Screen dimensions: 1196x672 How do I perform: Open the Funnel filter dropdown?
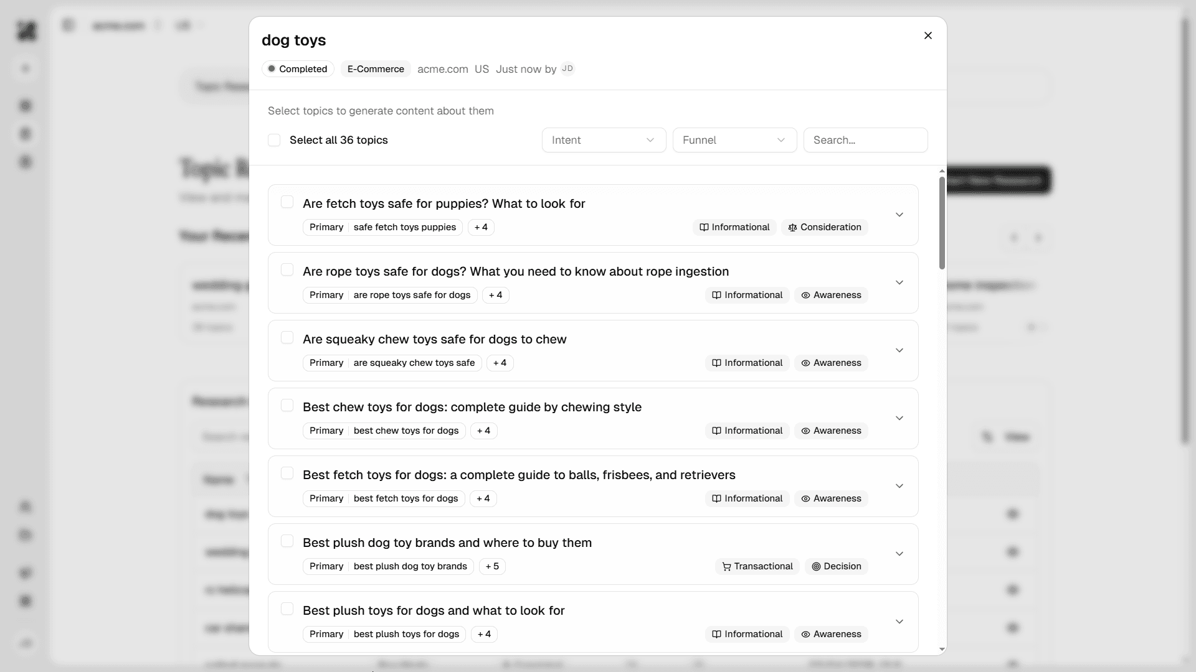tap(734, 140)
